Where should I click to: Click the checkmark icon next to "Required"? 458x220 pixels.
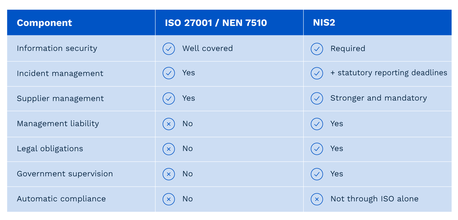(317, 49)
